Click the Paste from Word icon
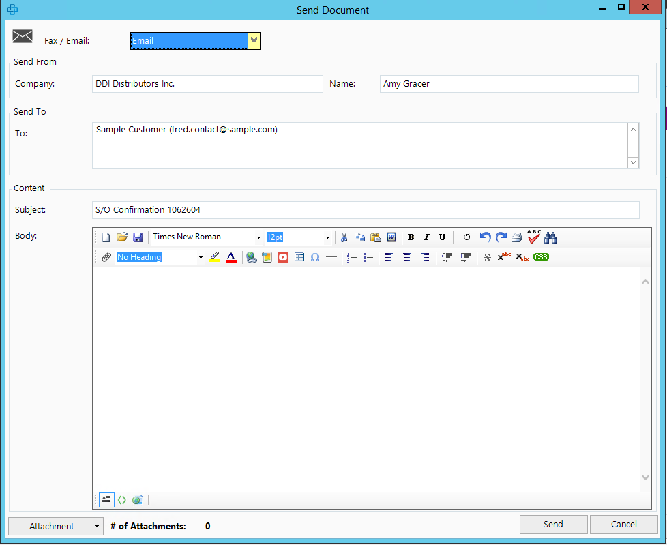Screen dimensions: 667x545 coord(391,237)
